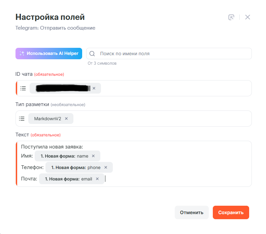Click the pop-out window icon in header

point(231,17)
